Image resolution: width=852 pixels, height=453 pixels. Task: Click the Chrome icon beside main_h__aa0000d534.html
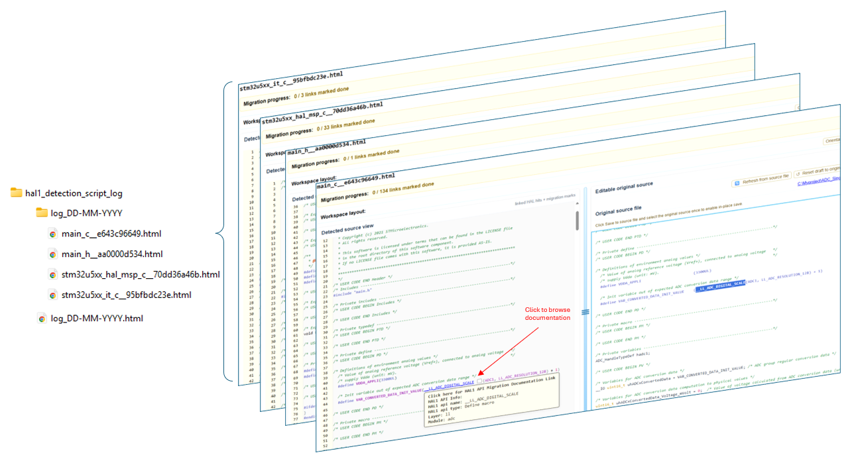53,254
